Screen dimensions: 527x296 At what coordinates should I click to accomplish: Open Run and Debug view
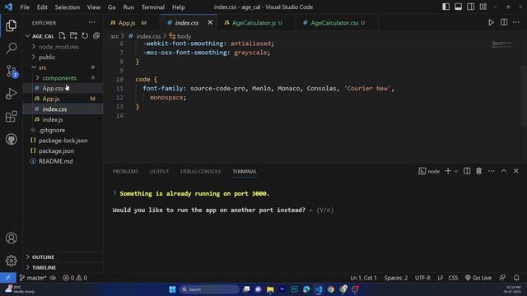click(x=11, y=94)
